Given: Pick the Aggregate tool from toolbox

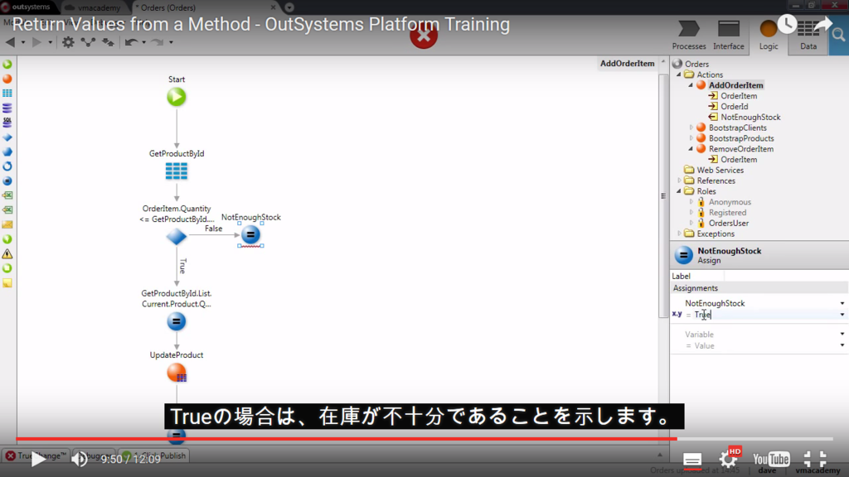Looking at the screenshot, I should 7,94.
